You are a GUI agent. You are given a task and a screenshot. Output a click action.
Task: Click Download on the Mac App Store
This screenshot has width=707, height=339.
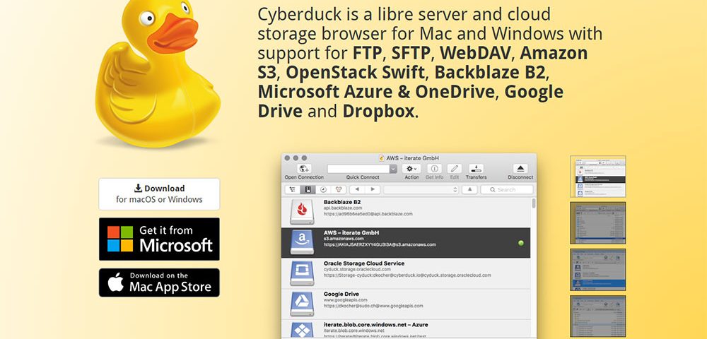click(x=159, y=282)
